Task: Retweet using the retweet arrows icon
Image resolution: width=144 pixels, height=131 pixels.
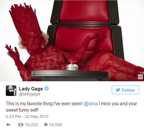Action: pos(21,125)
